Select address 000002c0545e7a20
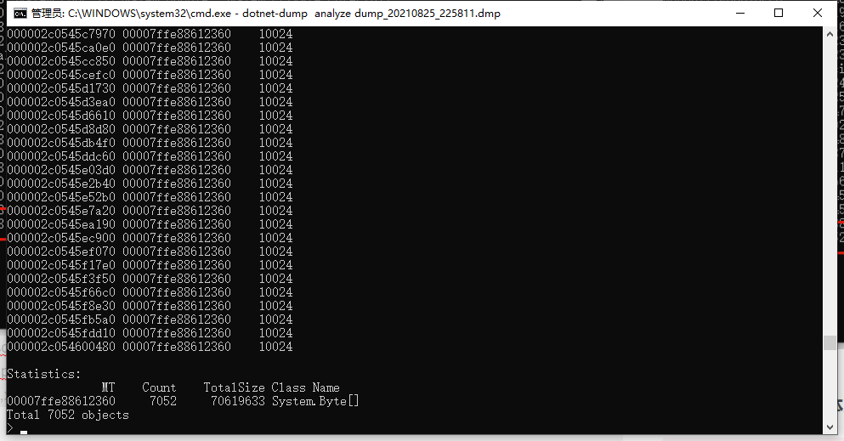 click(x=61, y=211)
